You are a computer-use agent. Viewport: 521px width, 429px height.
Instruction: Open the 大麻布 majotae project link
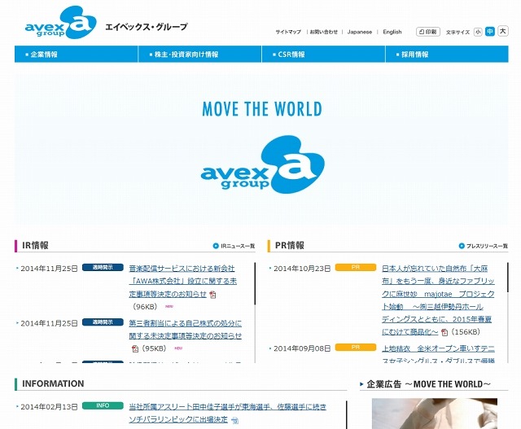pyautogui.click(x=438, y=300)
